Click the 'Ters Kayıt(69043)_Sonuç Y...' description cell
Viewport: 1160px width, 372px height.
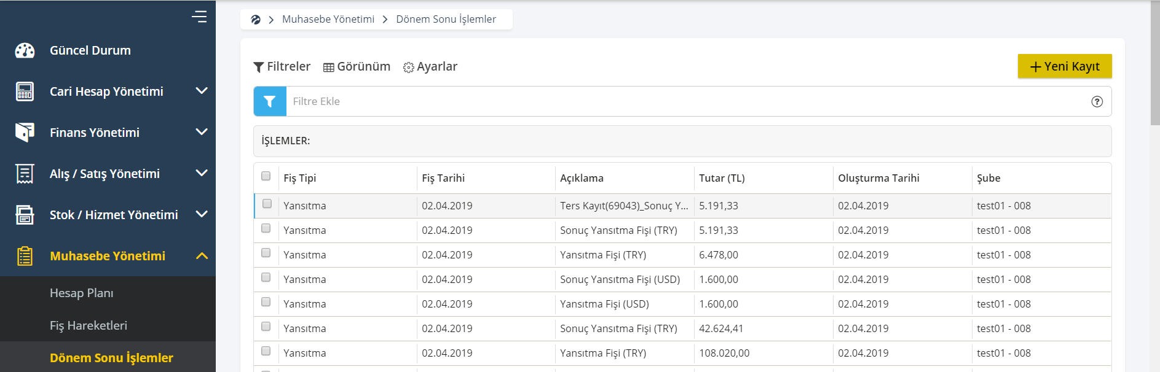coord(624,206)
